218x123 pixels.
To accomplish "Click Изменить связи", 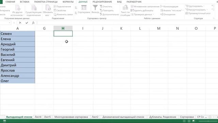I will pyautogui.click(x=63, y=14).
